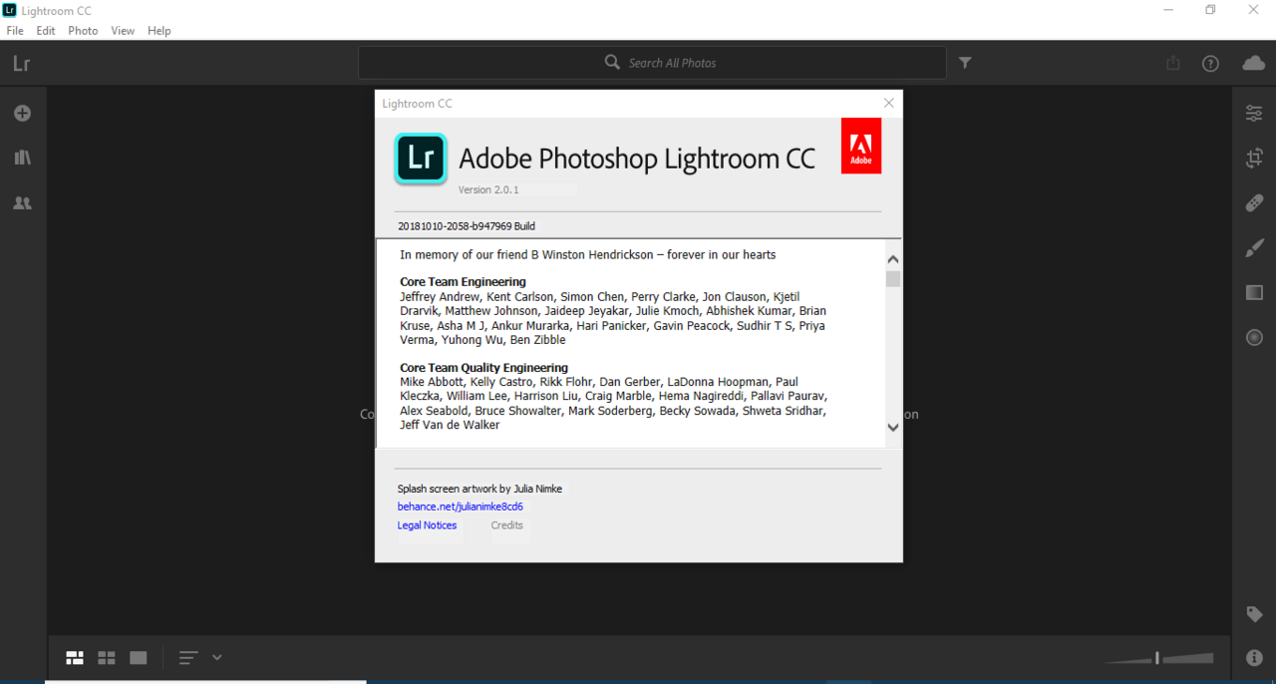The width and height of the screenshot is (1276, 684).
Task: Select the Crop and Rotate tool
Action: [x=1254, y=158]
